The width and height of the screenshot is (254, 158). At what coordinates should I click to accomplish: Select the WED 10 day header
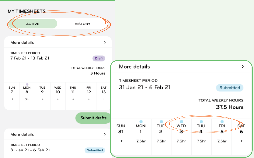[x=58, y=90]
